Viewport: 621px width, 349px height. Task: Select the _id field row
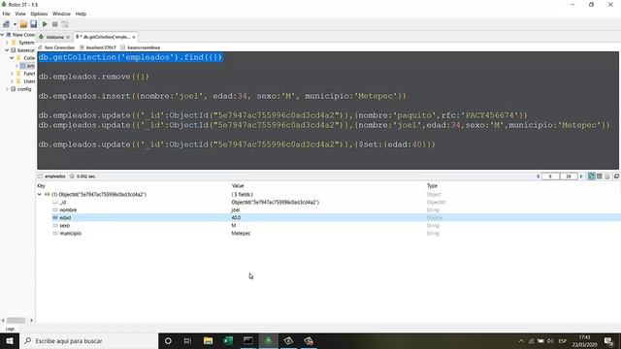tap(328, 203)
